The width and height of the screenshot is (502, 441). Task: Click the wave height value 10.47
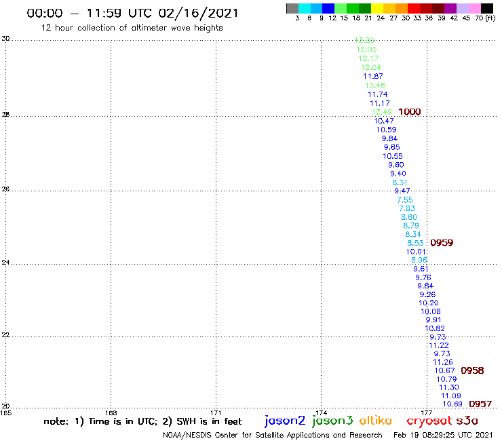384,121
